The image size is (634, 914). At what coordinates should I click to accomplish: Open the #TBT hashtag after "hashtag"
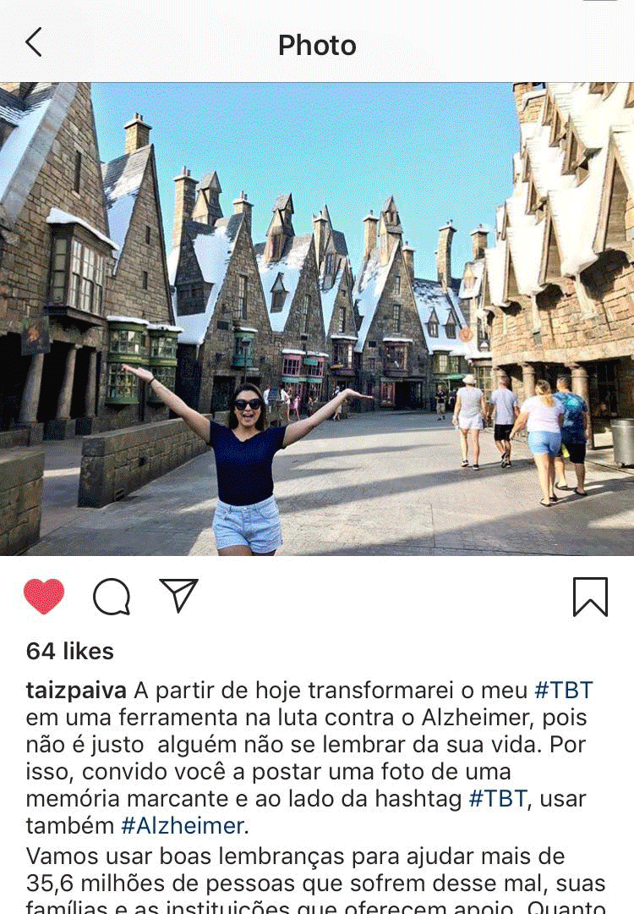tap(498, 799)
